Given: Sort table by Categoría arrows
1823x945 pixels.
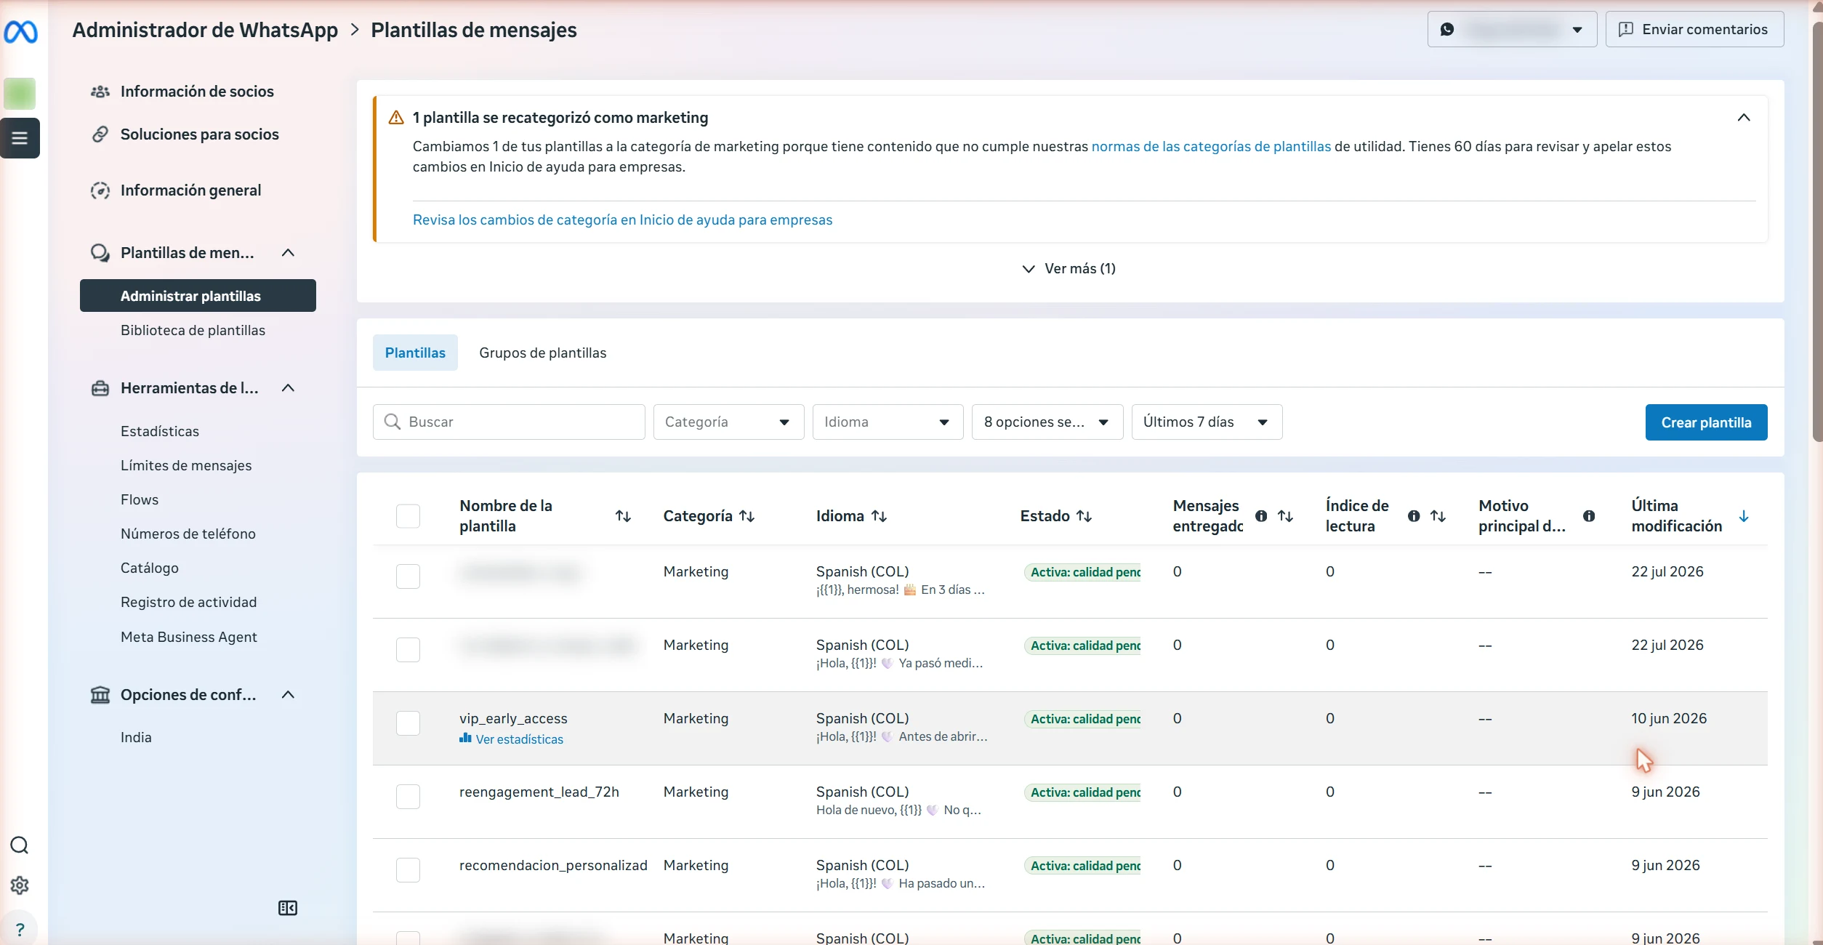Looking at the screenshot, I should pyautogui.click(x=747, y=516).
